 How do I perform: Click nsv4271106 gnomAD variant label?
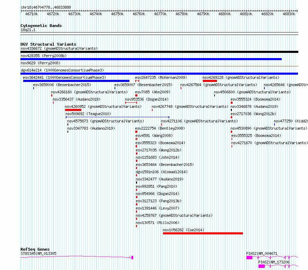[x=199, y=121]
